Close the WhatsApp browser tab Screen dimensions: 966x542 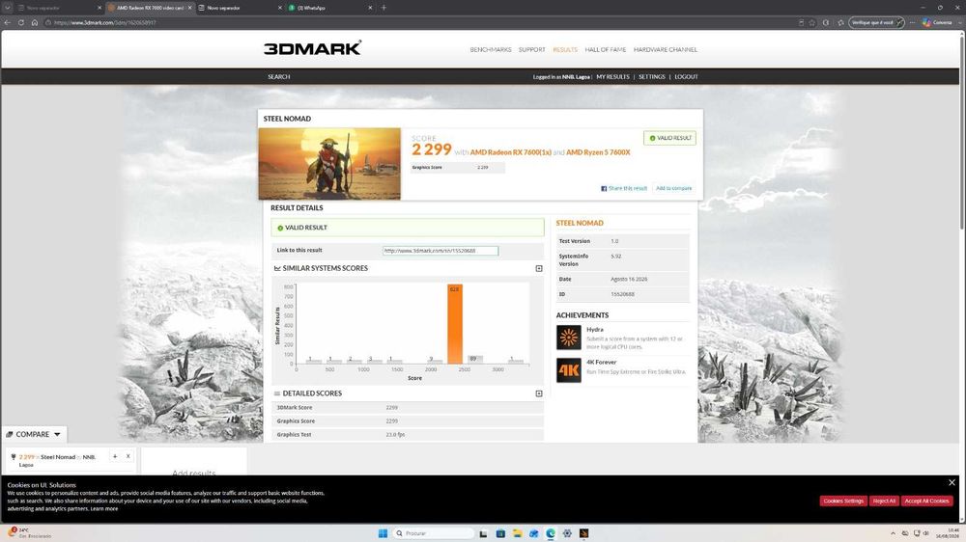[x=370, y=8]
